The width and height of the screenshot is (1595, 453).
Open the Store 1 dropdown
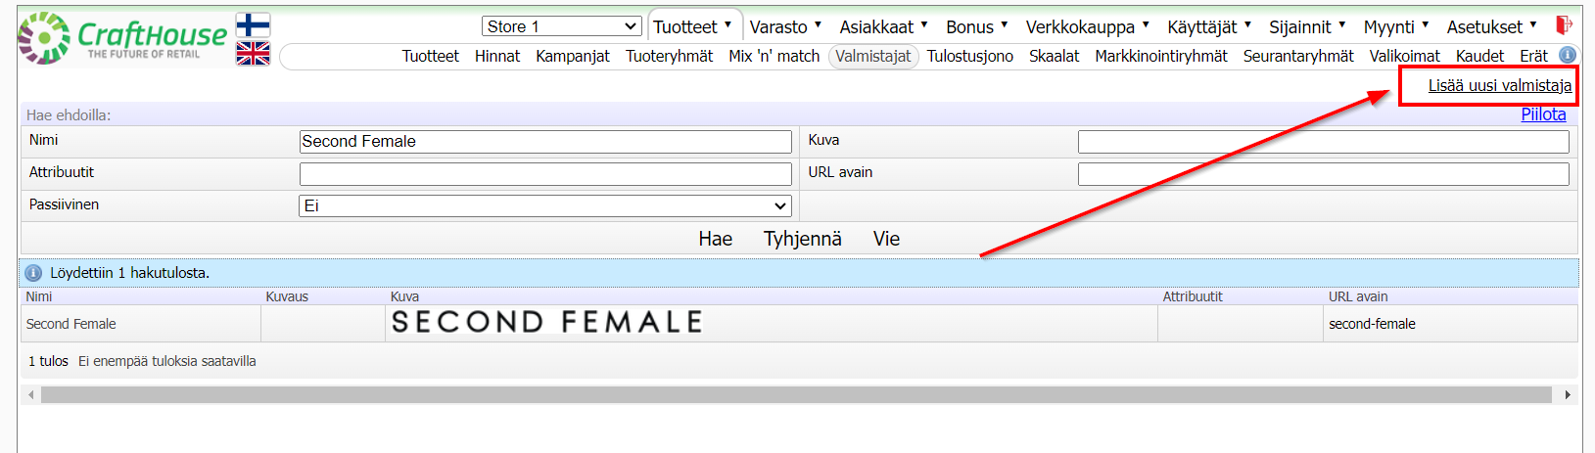coord(561,26)
